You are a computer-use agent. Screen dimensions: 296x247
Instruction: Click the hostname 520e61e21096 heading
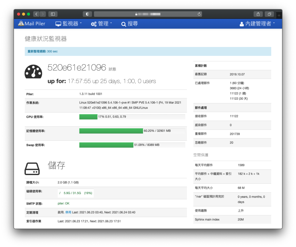click(x=77, y=67)
